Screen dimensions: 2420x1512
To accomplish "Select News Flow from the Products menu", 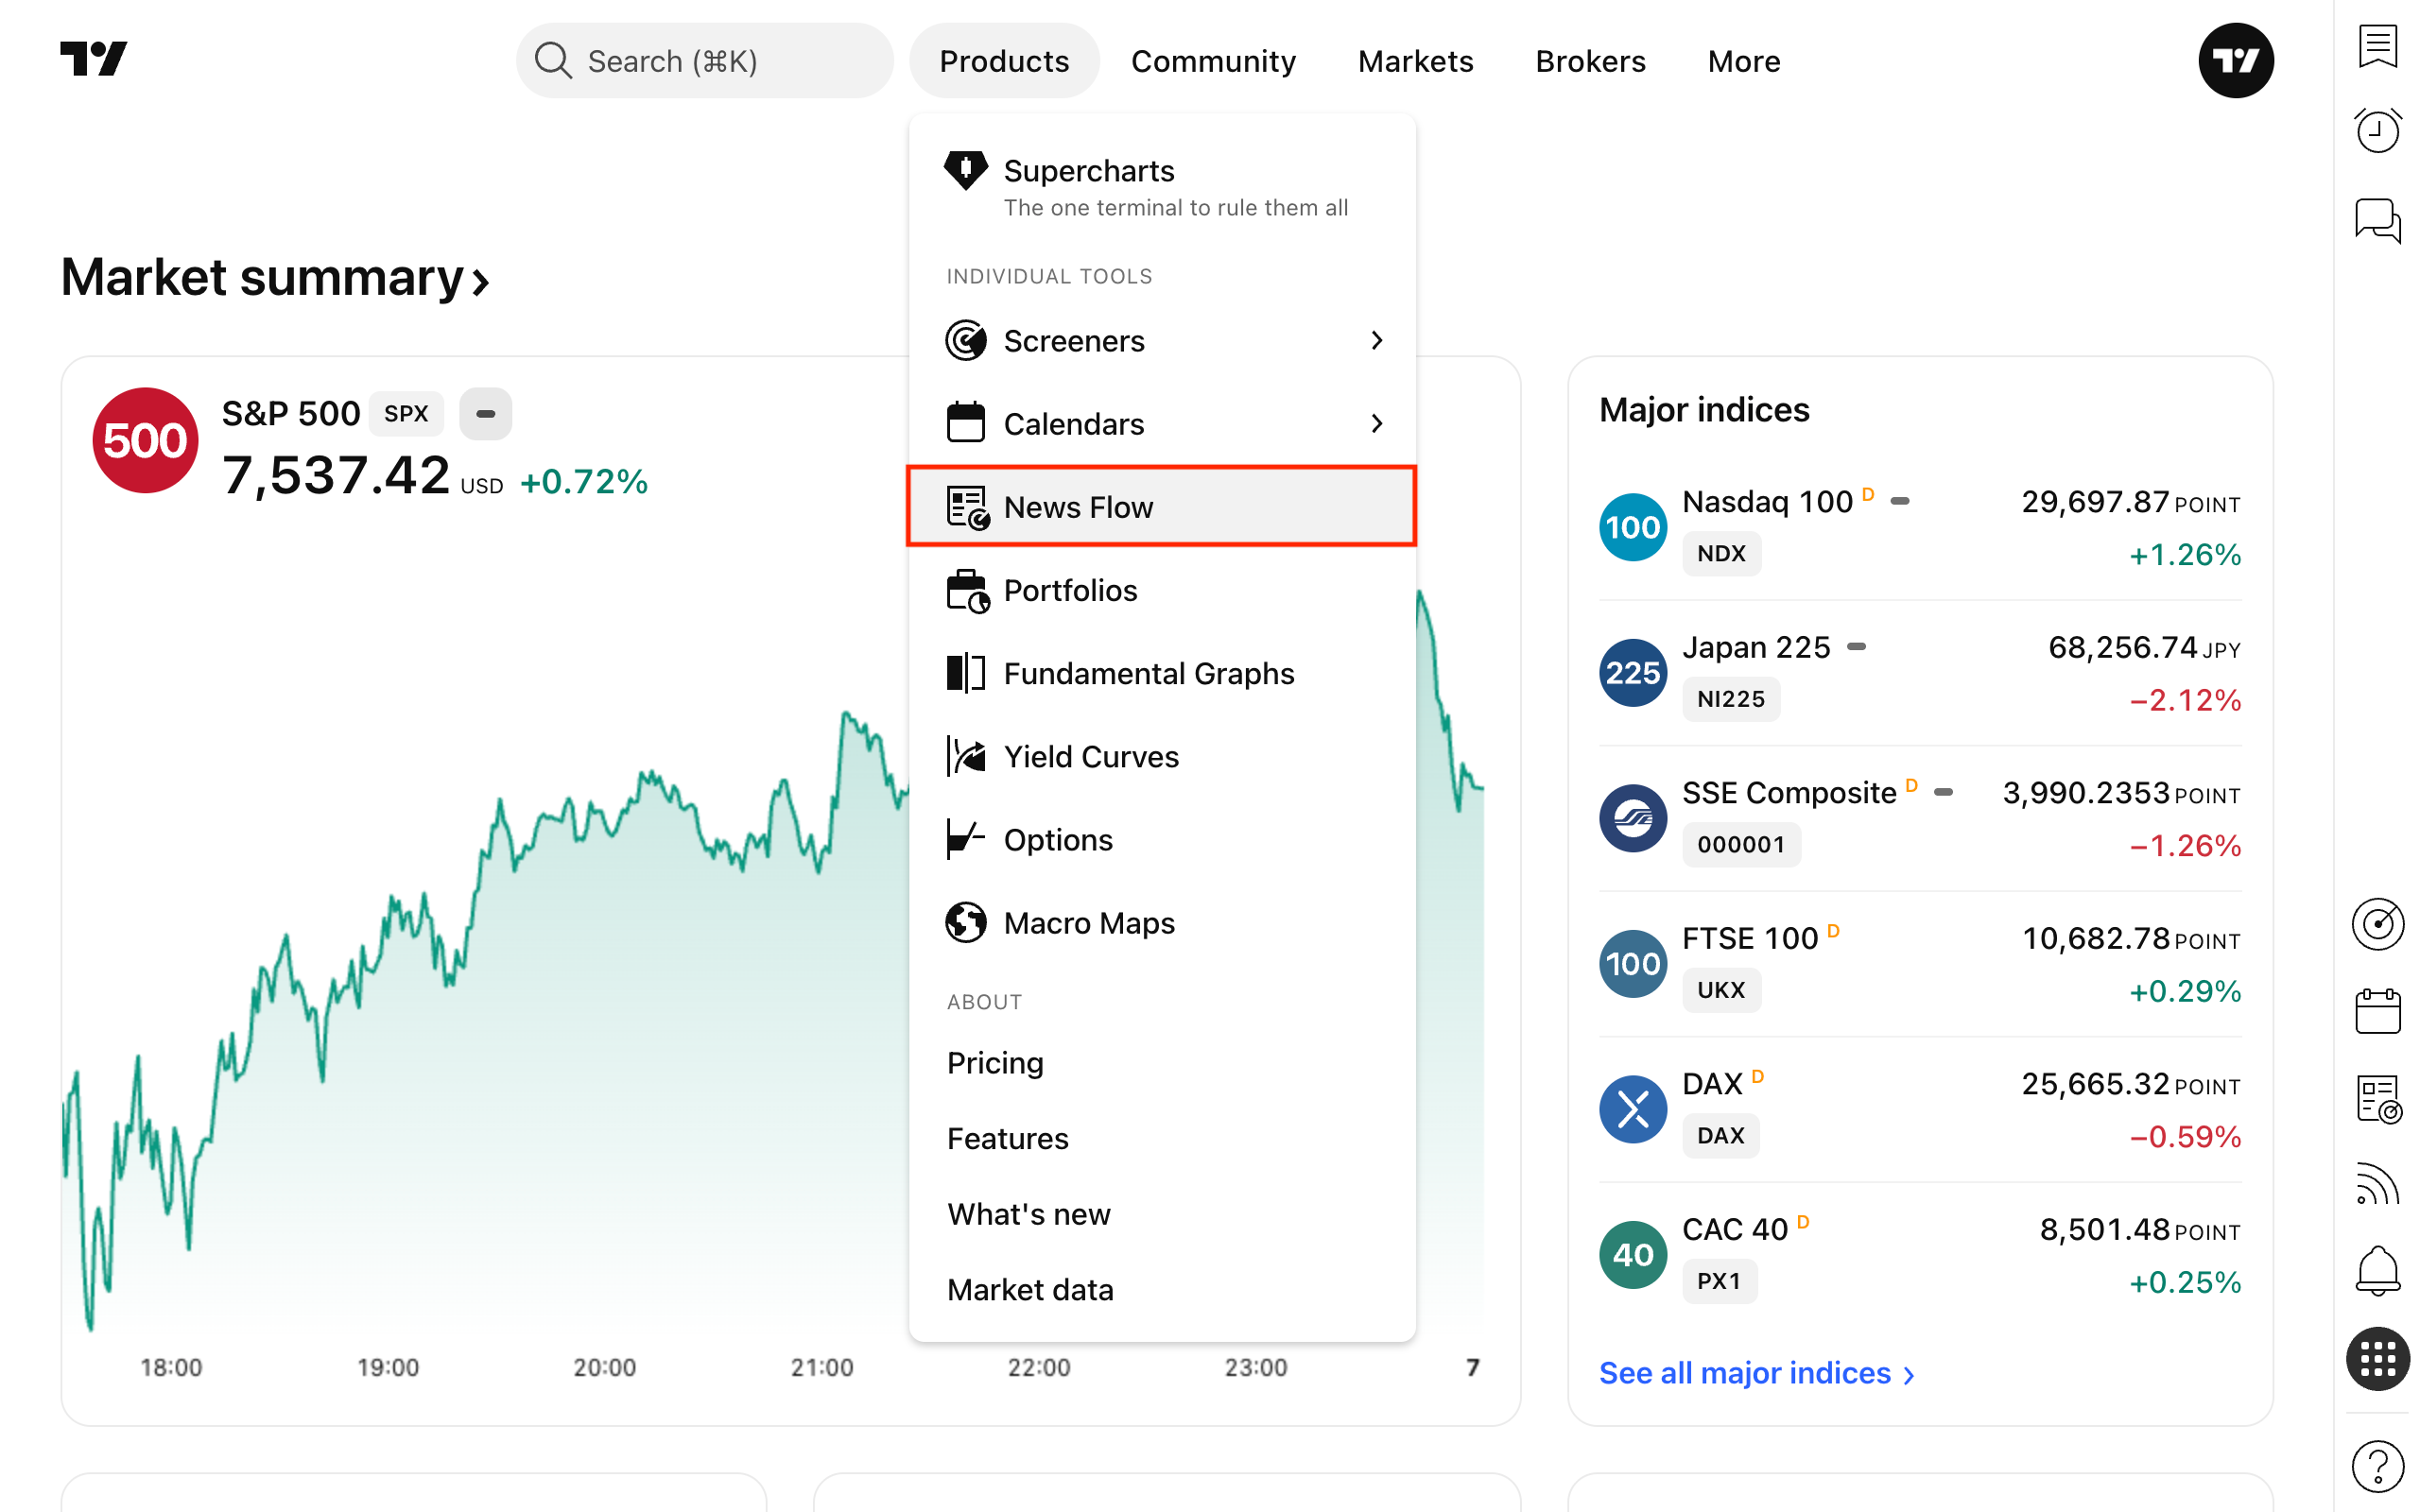I will 1161,507.
